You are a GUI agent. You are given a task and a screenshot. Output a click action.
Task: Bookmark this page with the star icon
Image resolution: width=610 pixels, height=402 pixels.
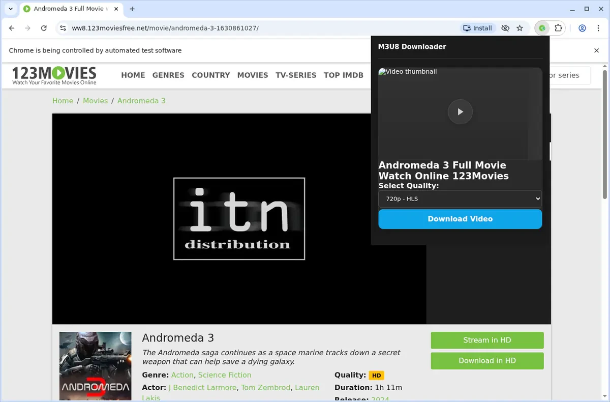click(520, 28)
